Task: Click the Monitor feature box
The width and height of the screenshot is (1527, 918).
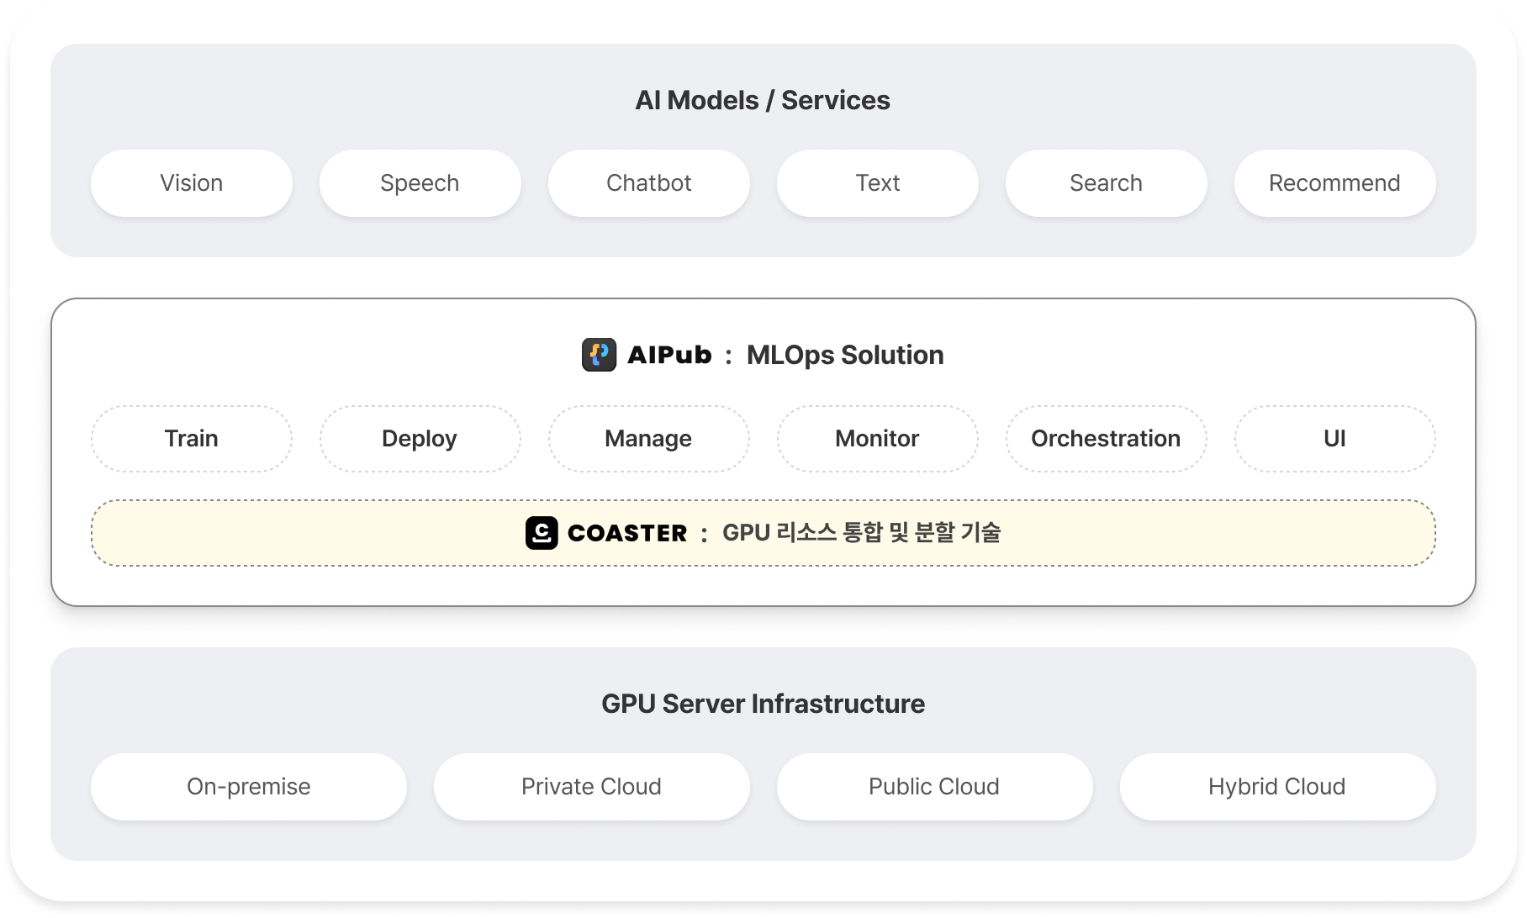Action: pyautogui.click(x=878, y=439)
